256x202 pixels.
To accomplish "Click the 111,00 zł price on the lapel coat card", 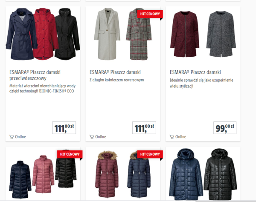I will [x=144, y=128].
